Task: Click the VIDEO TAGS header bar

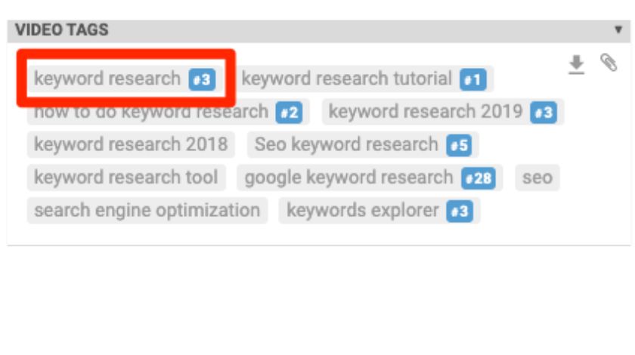Action: coord(319,31)
